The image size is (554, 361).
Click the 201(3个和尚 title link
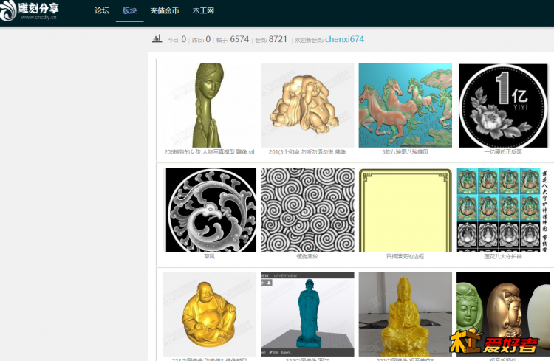(307, 152)
